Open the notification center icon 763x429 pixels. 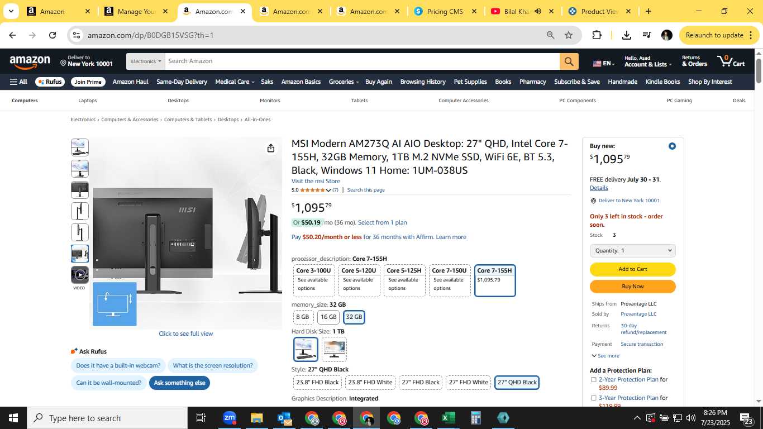tap(746, 418)
